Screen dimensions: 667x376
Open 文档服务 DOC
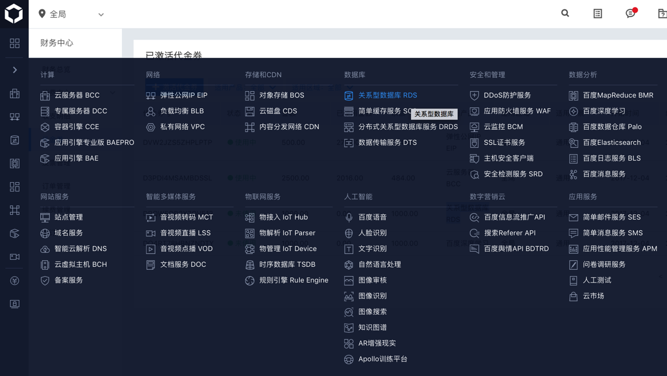pos(183,264)
